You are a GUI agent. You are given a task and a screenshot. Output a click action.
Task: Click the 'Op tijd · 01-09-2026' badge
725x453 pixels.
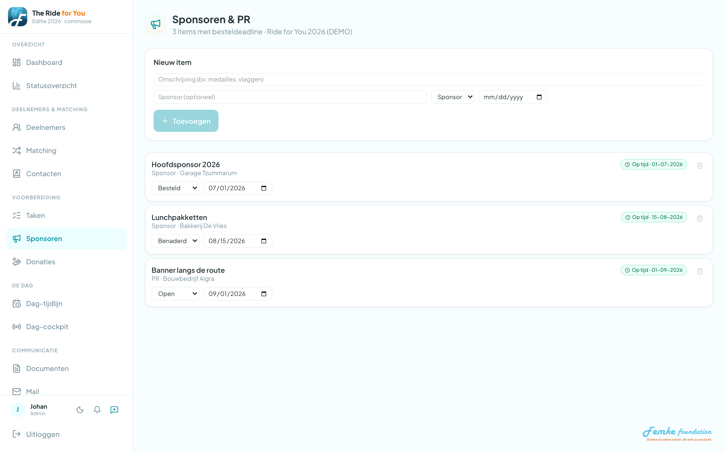coord(654,270)
